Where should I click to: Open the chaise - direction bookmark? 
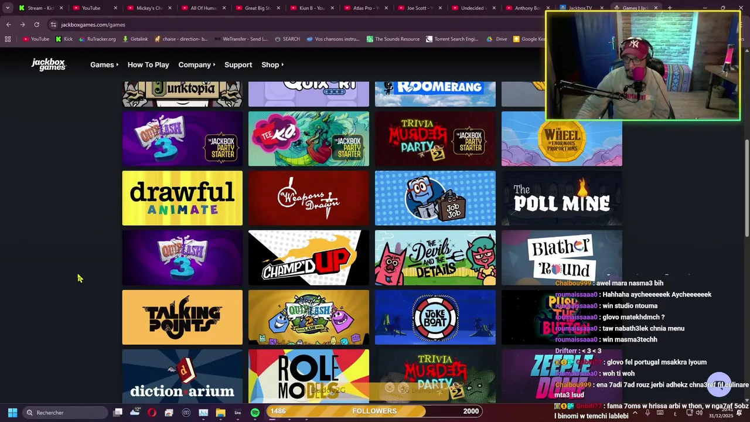pos(181,39)
